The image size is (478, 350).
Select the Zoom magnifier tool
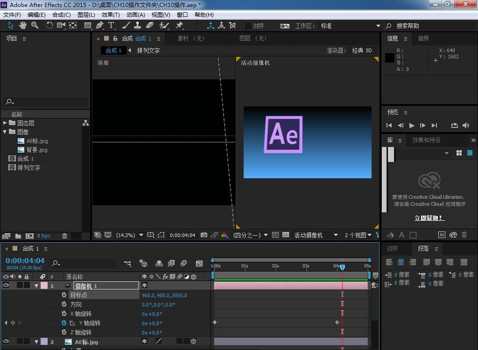pyautogui.click(x=35, y=25)
